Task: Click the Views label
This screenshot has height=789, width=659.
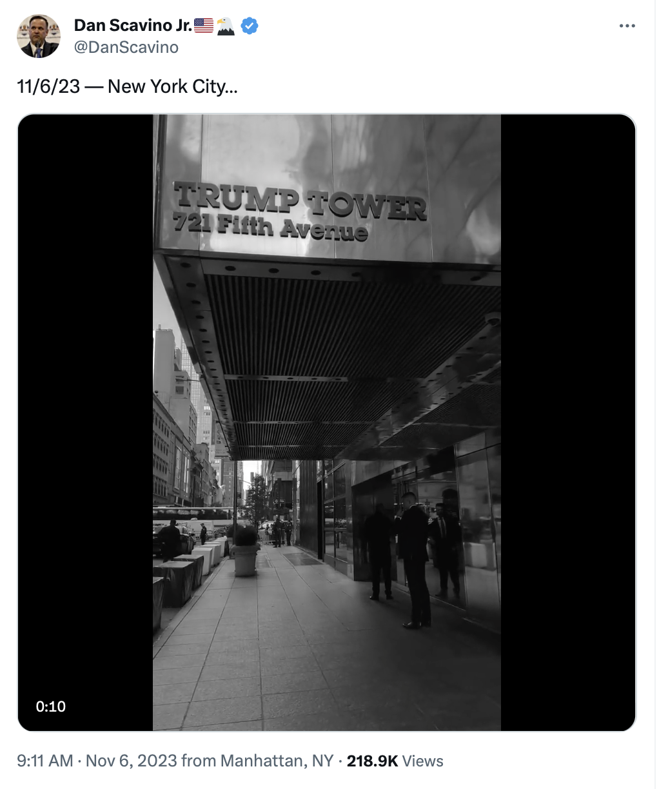Action: click(423, 761)
